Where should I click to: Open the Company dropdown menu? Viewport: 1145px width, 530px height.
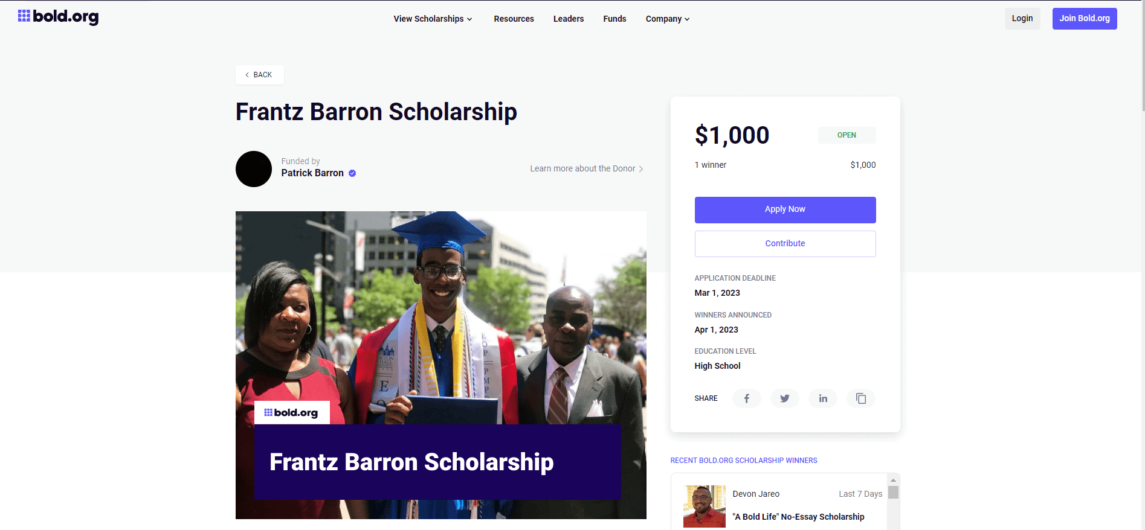pos(668,19)
